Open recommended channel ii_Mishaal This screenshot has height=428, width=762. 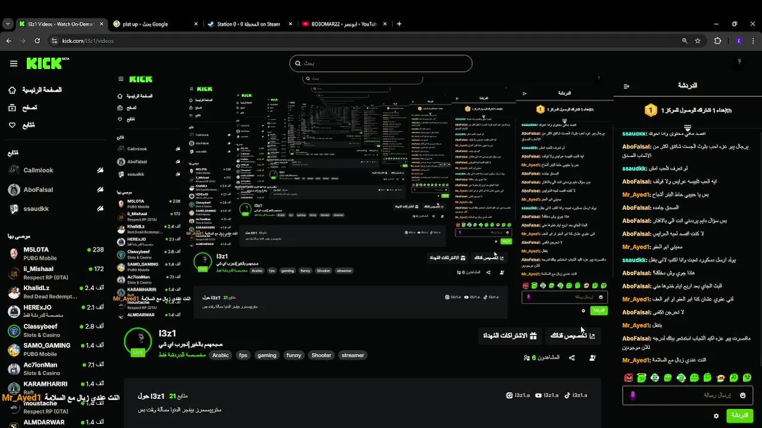point(55,272)
